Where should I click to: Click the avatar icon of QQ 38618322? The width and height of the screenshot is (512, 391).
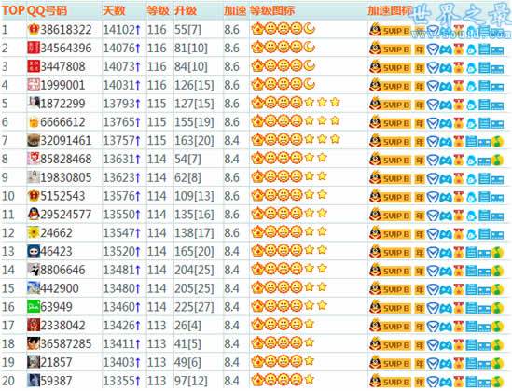(34, 30)
